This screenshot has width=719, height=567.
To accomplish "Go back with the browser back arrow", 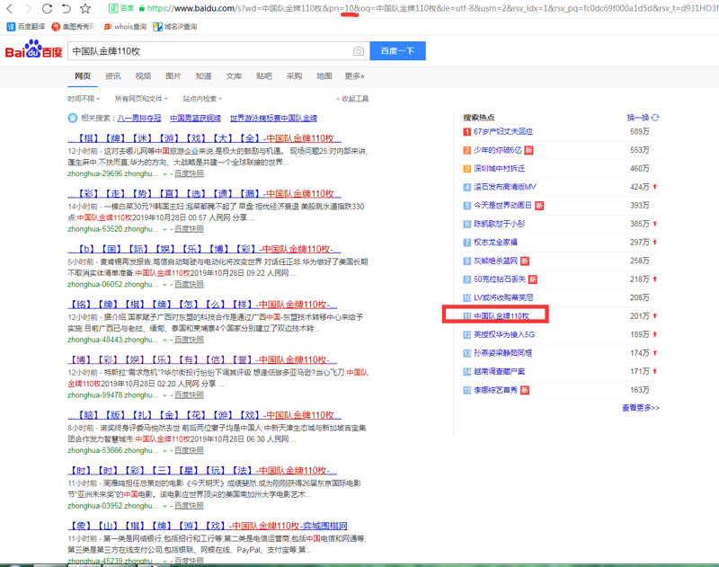I will pyautogui.click(x=10, y=8).
